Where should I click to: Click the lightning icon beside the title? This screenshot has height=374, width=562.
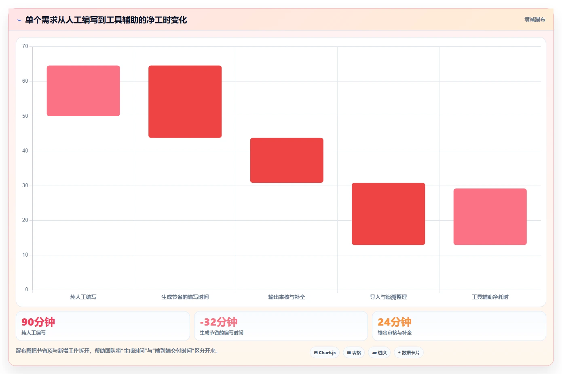click(19, 20)
